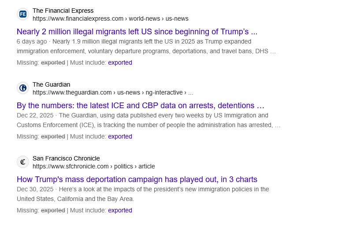Click 'The Guardian' site name
Screen dimensions: 356x230
[51, 84]
